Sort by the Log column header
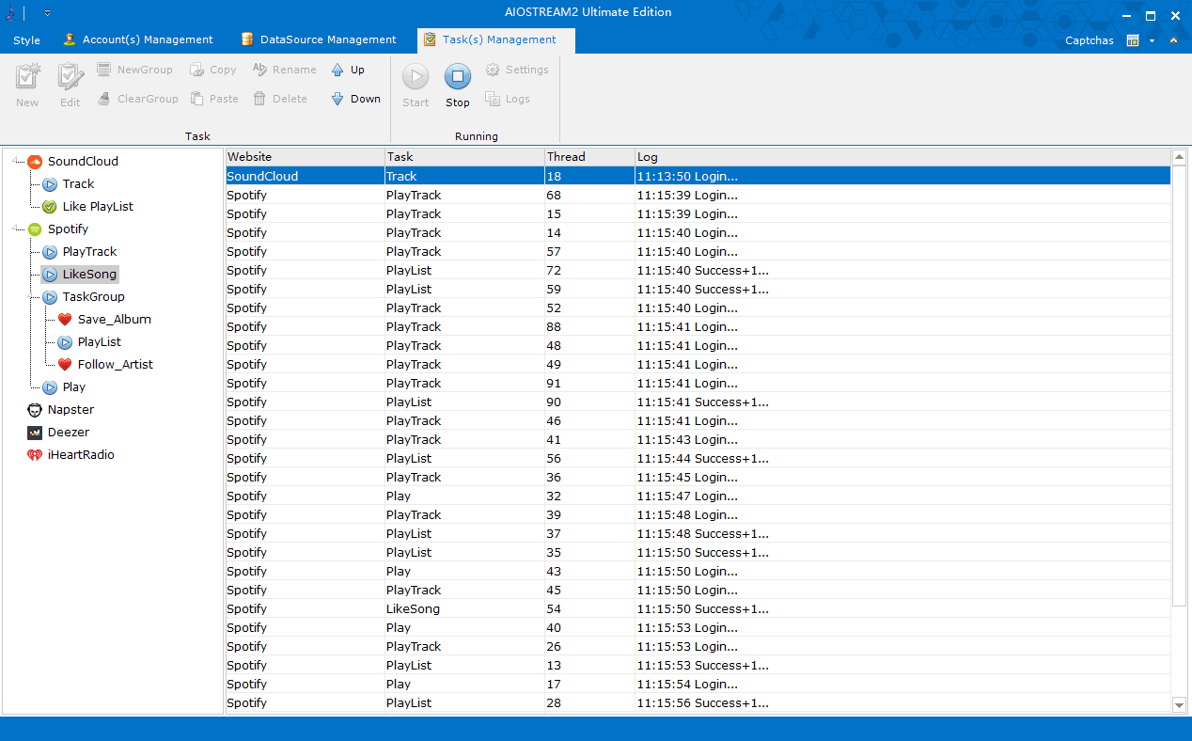Viewport: 1192px width, 741px height. [902, 157]
